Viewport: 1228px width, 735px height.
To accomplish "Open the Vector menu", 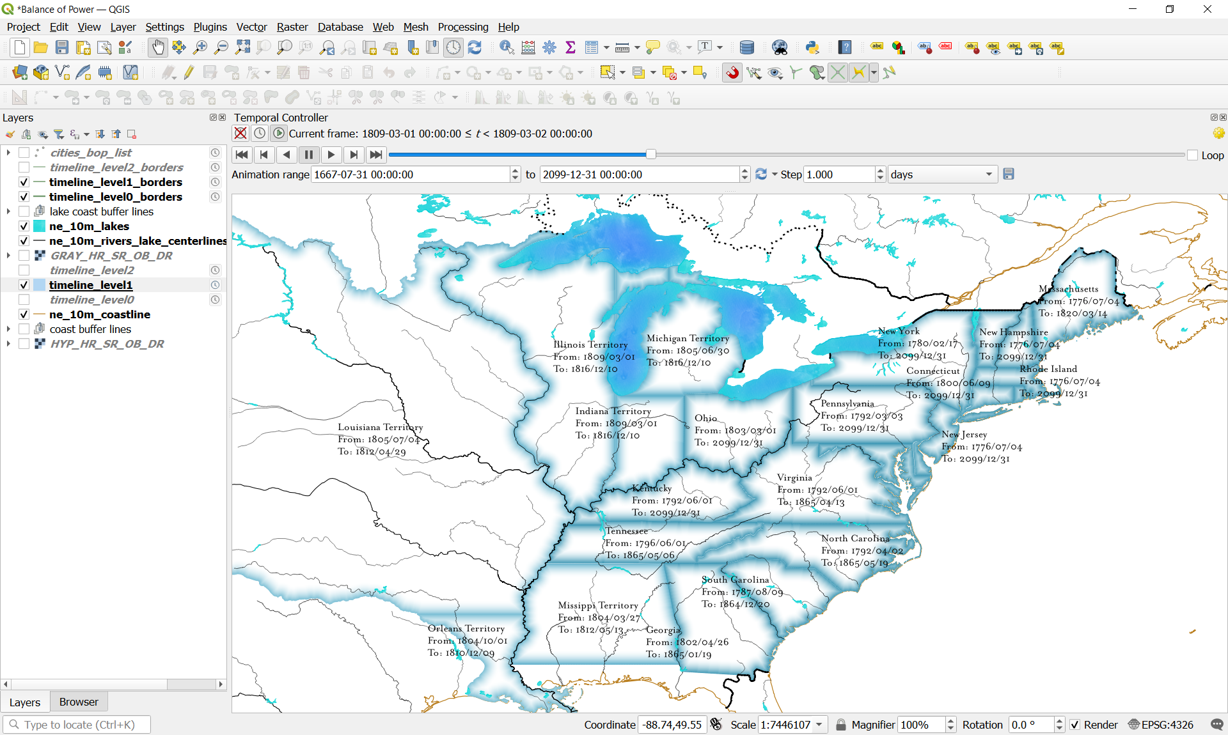I will [251, 27].
